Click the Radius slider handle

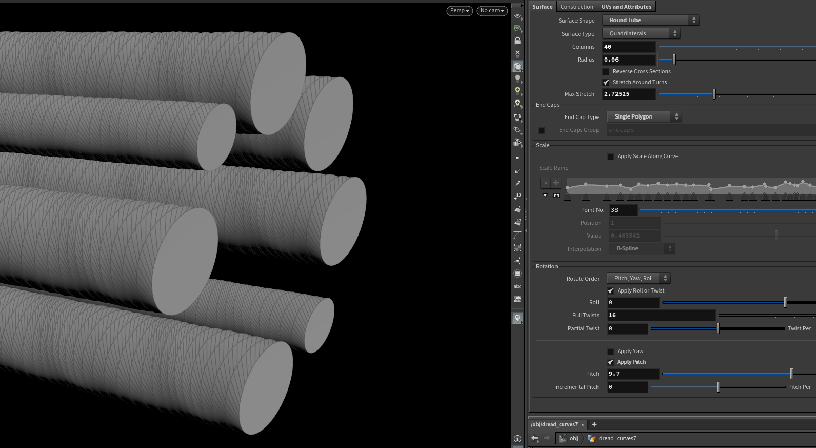674,60
